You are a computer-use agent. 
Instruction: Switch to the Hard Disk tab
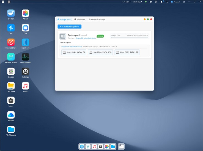coord(79,20)
